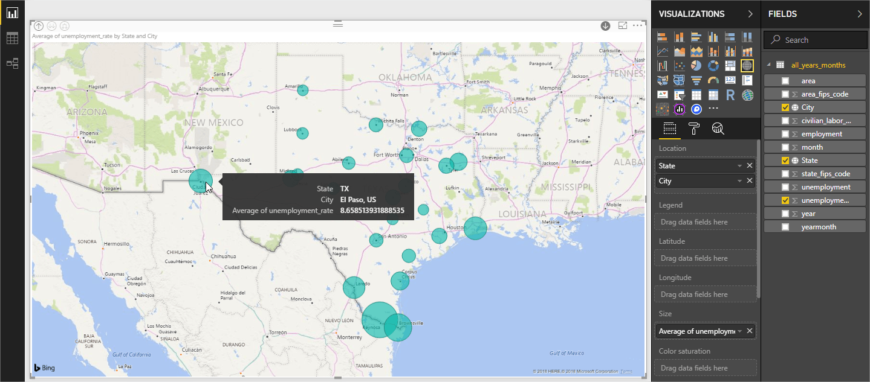Remove the City field from Location
This screenshot has width=870, height=382.
pyautogui.click(x=750, y=180)
